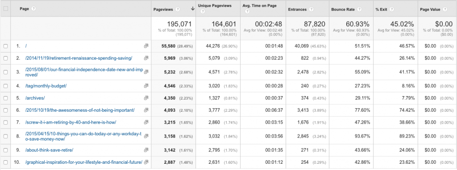457x170 pixels.
Task: Click the open-page icon for screw-it-i-am-retiring-by-40
Action: (146, 122)
